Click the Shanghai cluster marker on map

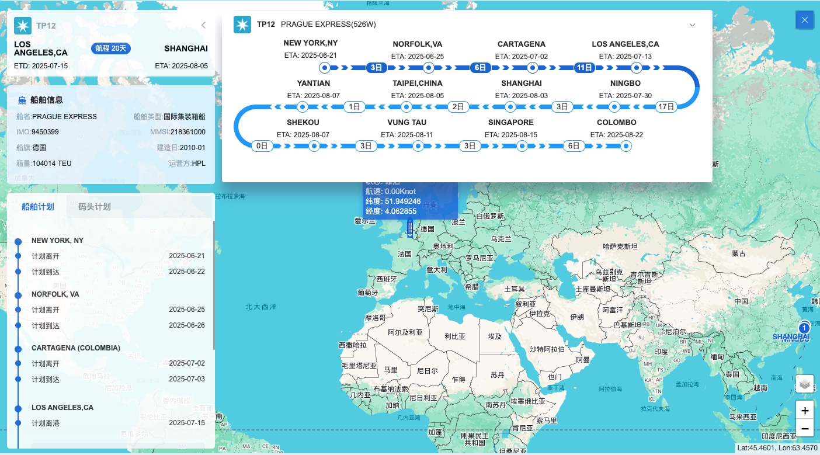pos(805,327)
